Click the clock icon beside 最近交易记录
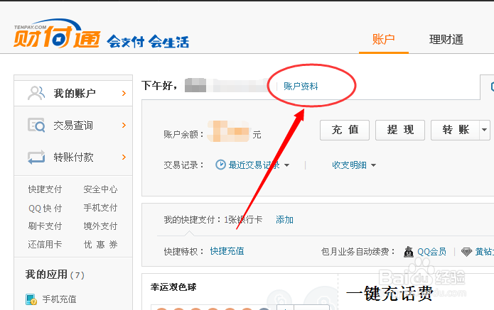This screenshot has height=310, width=494. coord(220,165)
